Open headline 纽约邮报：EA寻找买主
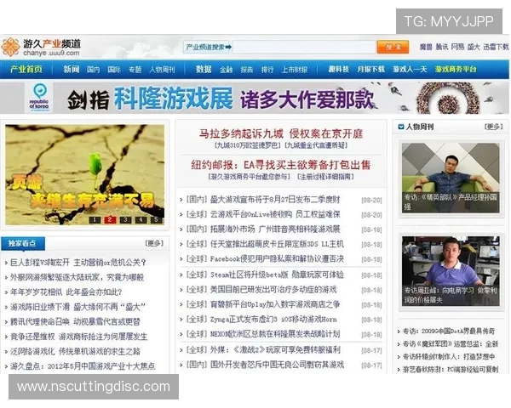 [x=281, y=165]
